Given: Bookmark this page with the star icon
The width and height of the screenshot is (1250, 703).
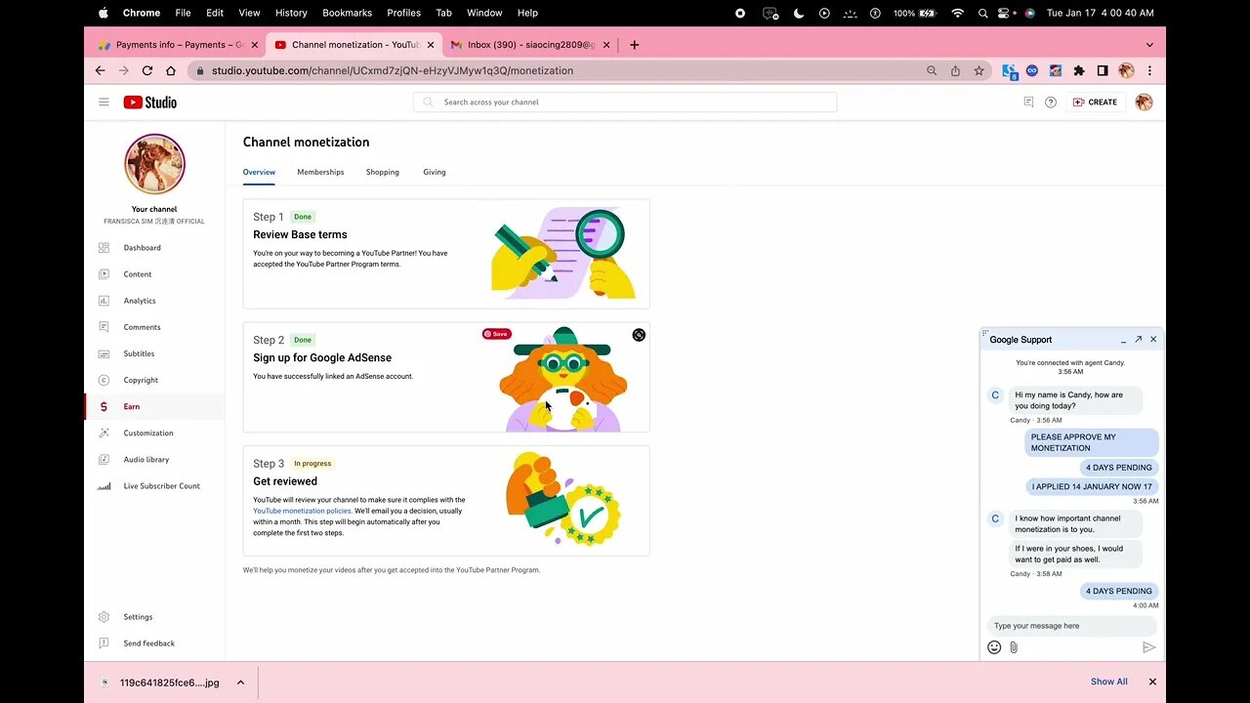Looking at the screenshot, I should pos(979,70).
